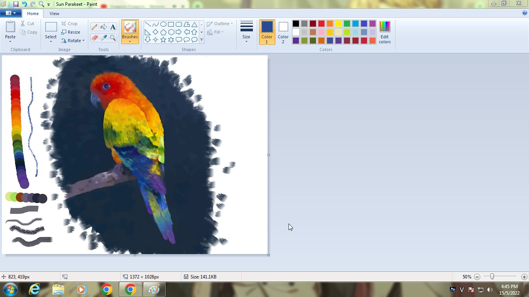
Task: Select the Magnifier tool
Action: pos(113,38)
